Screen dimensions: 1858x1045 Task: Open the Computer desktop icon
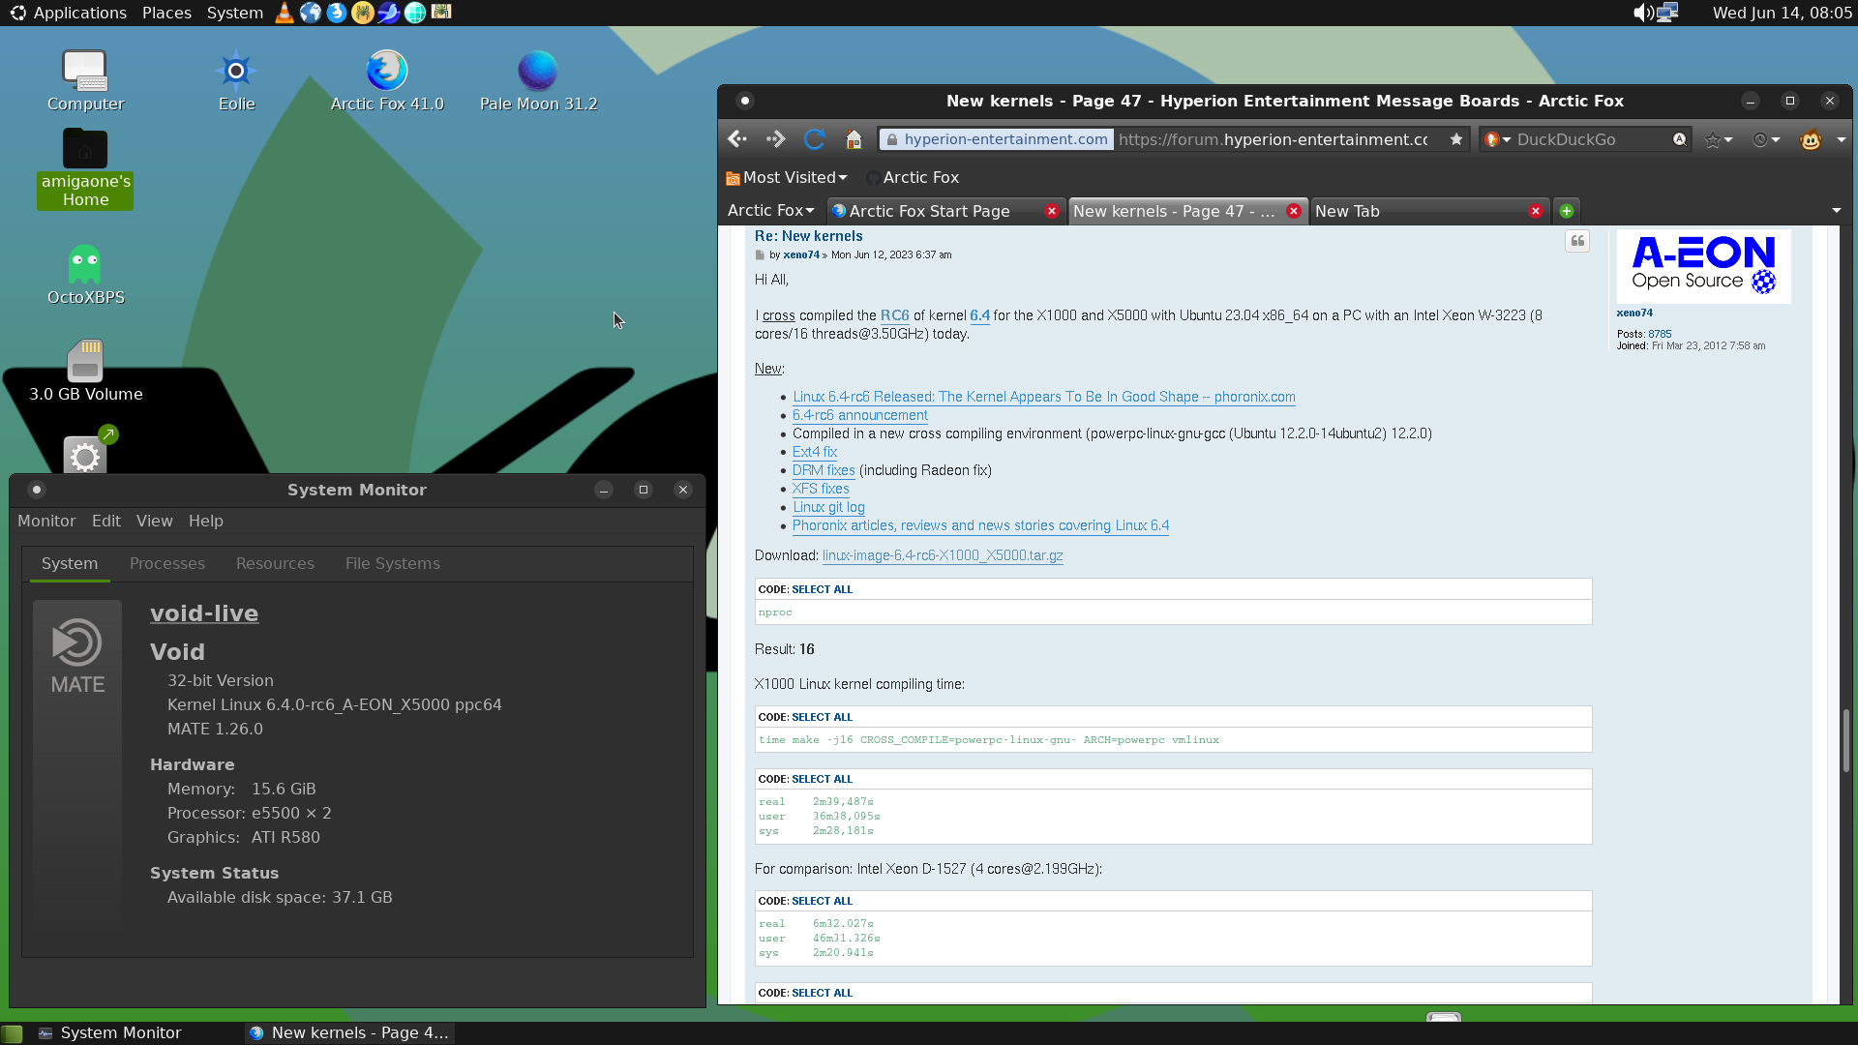(85, 81)
